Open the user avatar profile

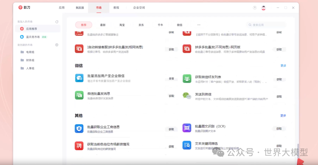tap(264, 8)
